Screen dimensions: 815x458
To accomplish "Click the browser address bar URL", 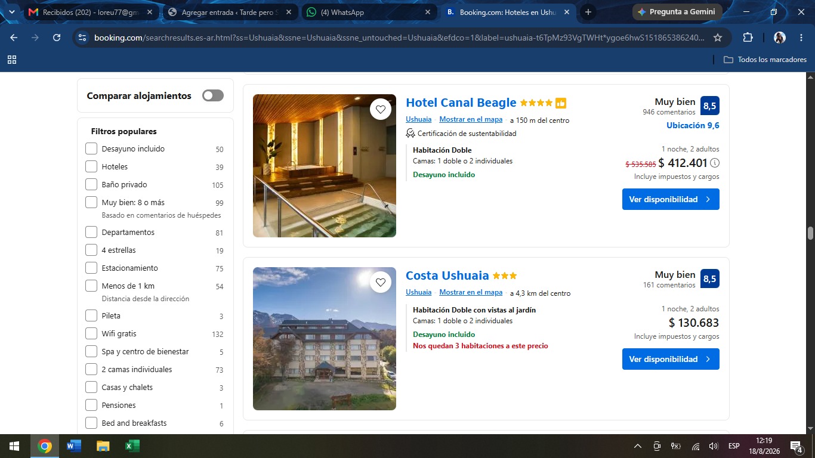I will 399,38.
